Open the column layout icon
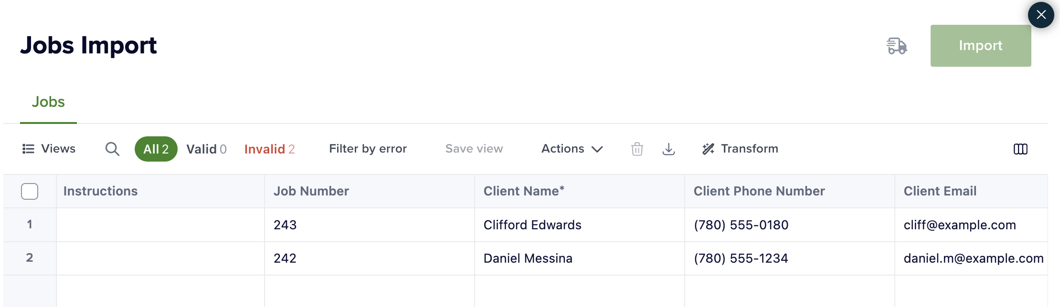 [1020, 149]
